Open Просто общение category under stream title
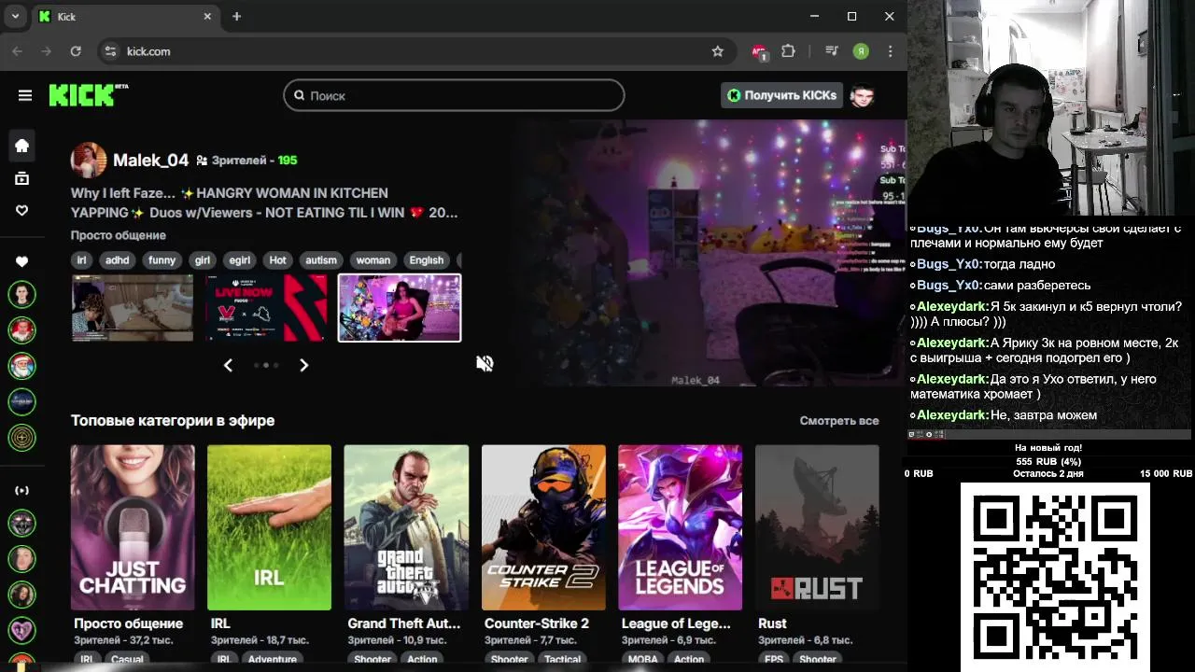 (119, 235)
